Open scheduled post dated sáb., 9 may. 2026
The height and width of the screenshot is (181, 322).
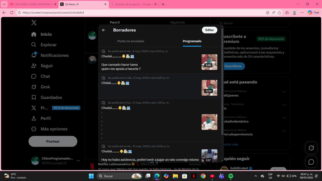(159, 86)
